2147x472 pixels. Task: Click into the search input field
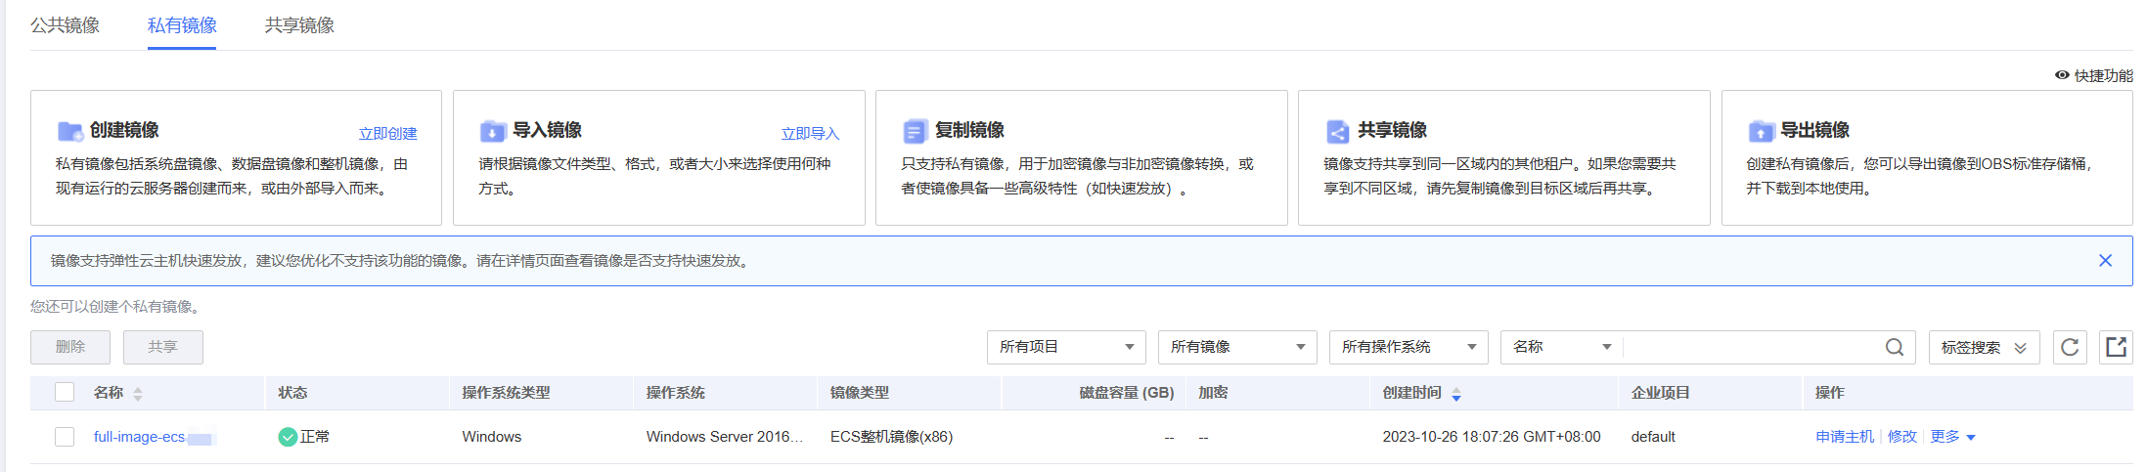[1751, 347]
